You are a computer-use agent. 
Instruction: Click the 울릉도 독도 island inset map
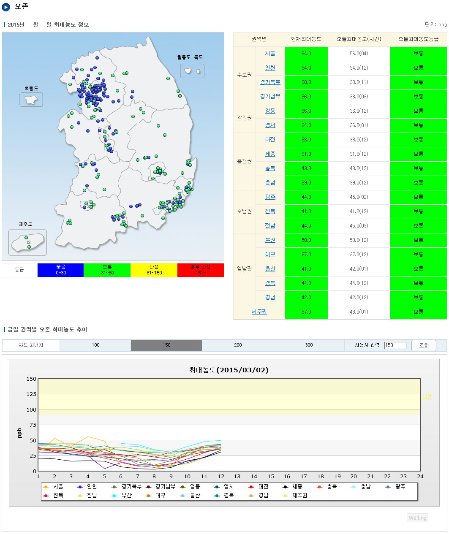[192, 71]
